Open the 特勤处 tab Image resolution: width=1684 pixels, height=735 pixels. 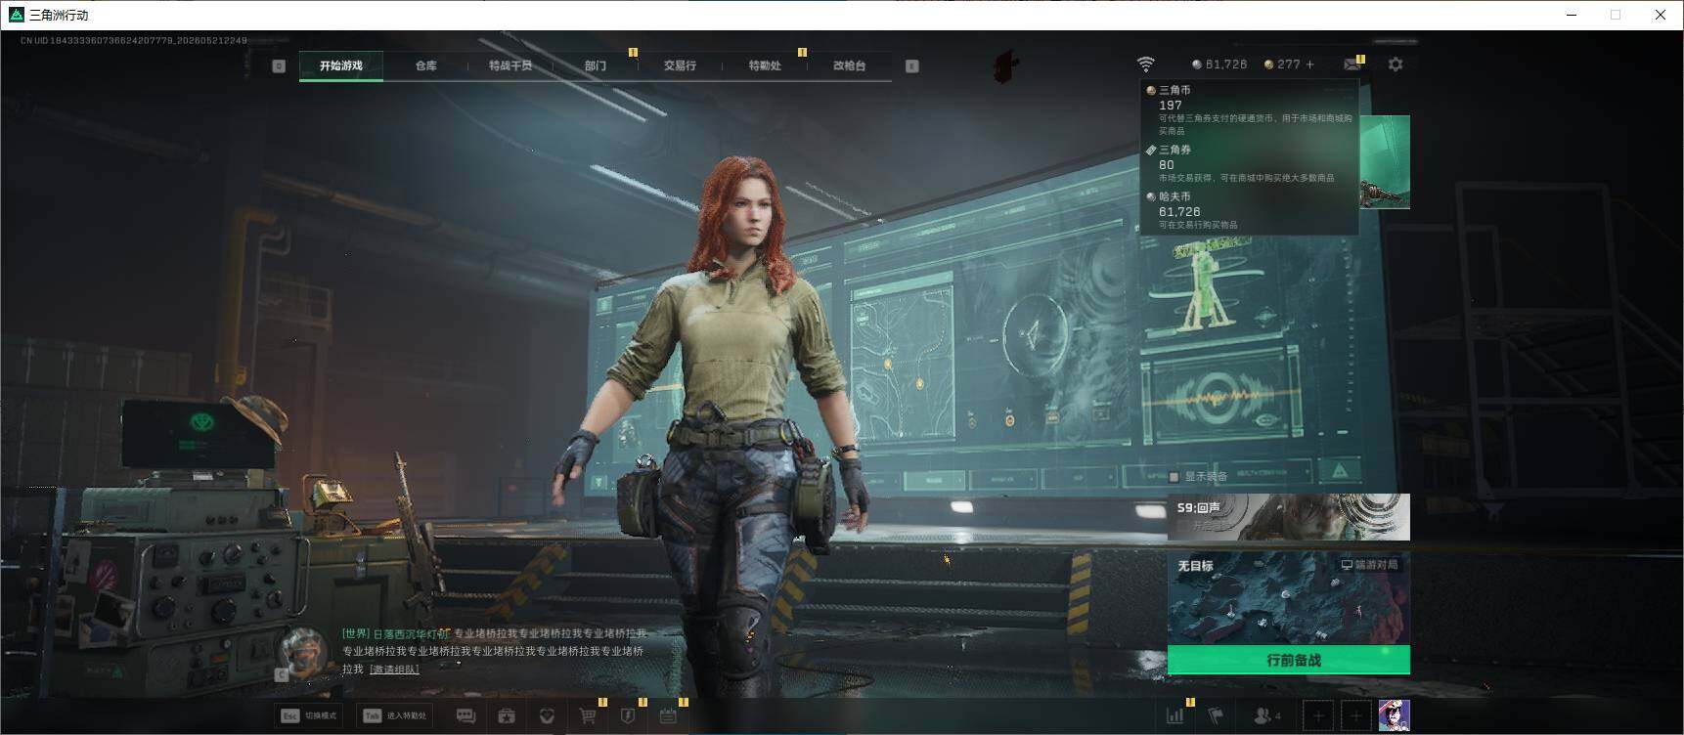[x=765, y=65]
